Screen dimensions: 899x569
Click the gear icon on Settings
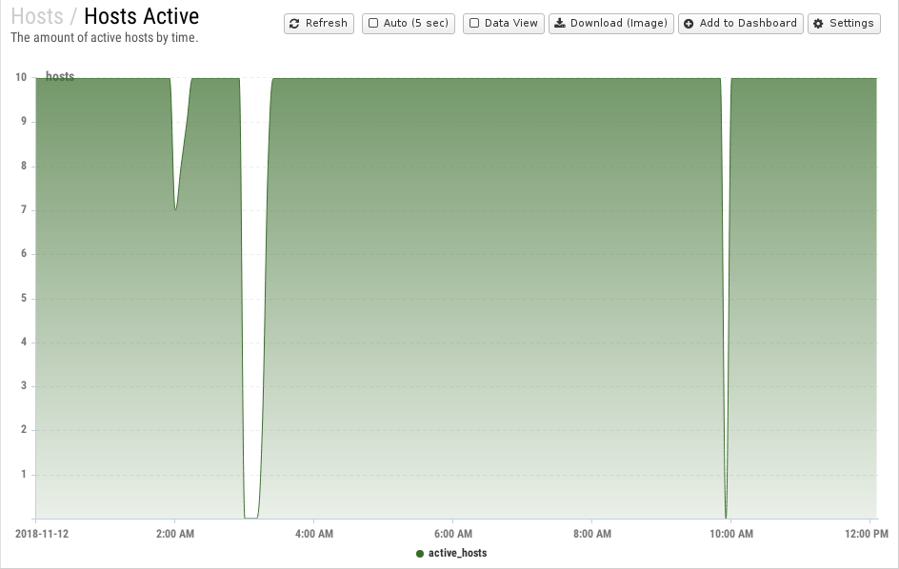pyautogui.click(x=818, y=24)
